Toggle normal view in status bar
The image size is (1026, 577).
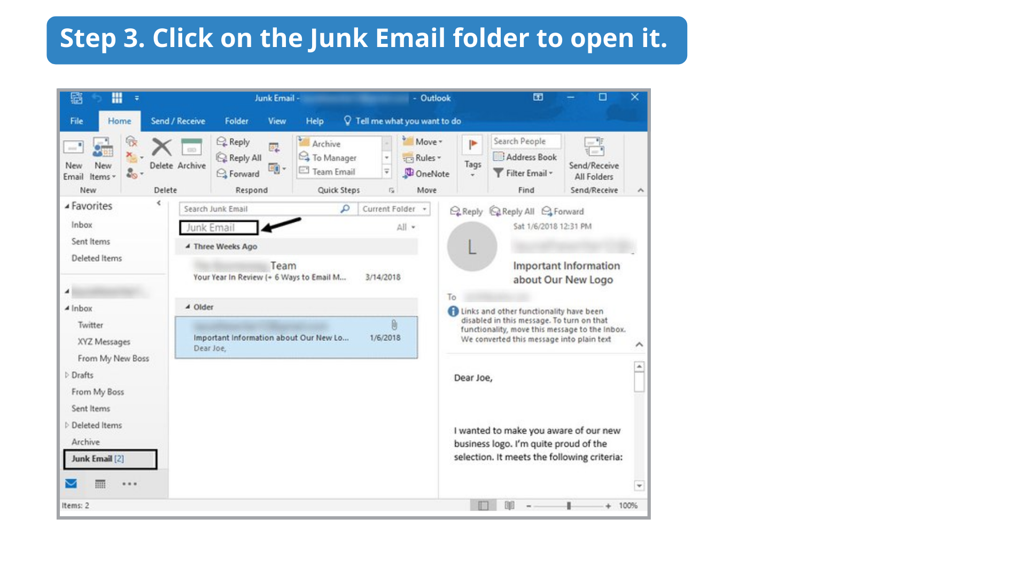[483, 505]
